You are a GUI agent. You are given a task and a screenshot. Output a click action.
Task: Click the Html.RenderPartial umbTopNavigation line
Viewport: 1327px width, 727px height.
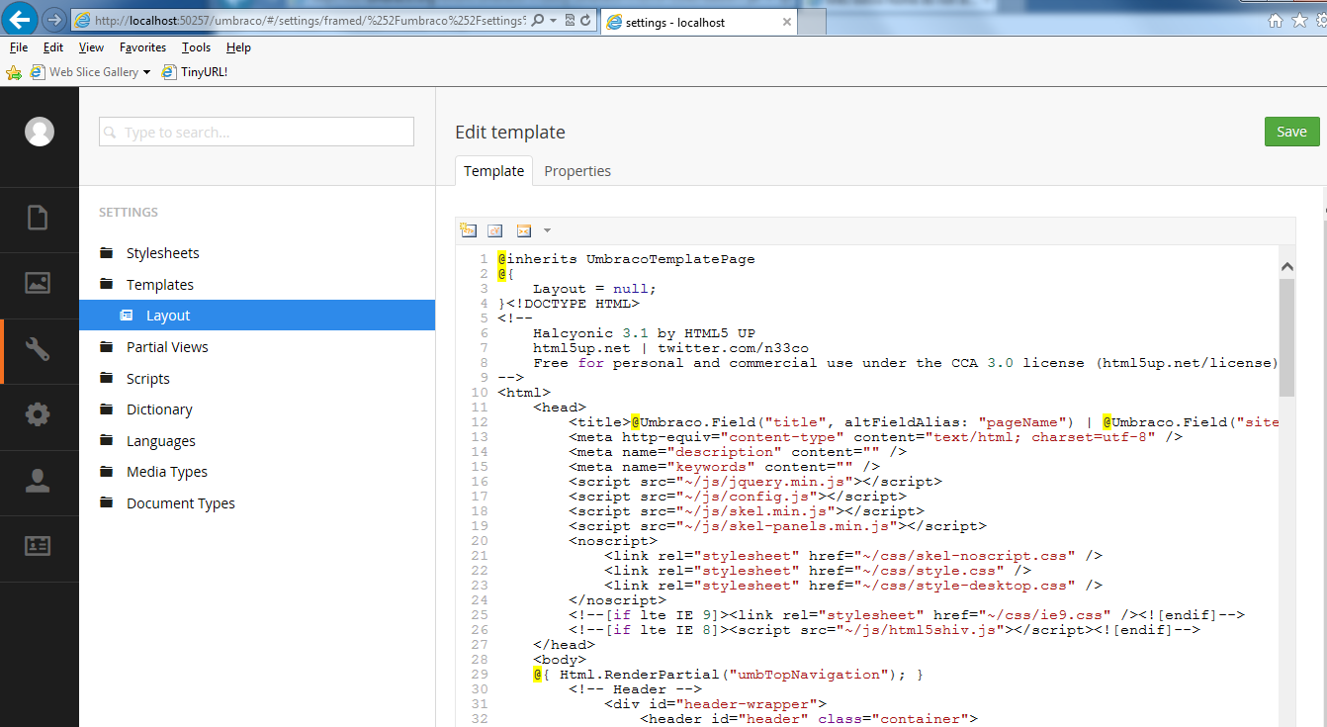[x=729, y=675]
